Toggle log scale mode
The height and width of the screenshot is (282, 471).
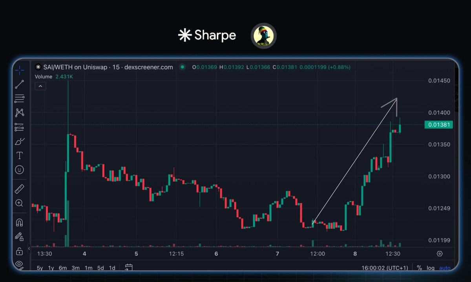click(x=431, y=268)
